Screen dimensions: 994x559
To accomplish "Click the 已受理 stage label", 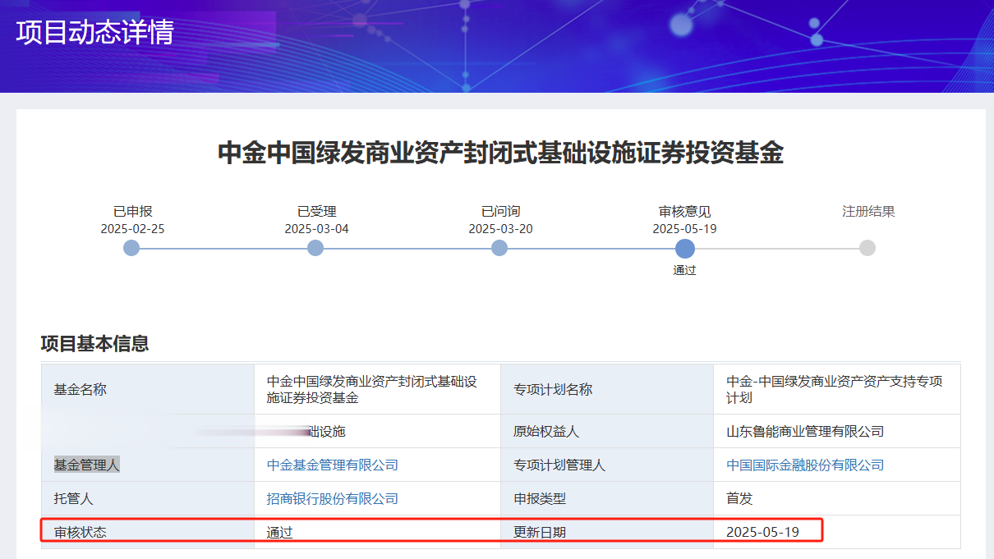I will click(316, 212).
